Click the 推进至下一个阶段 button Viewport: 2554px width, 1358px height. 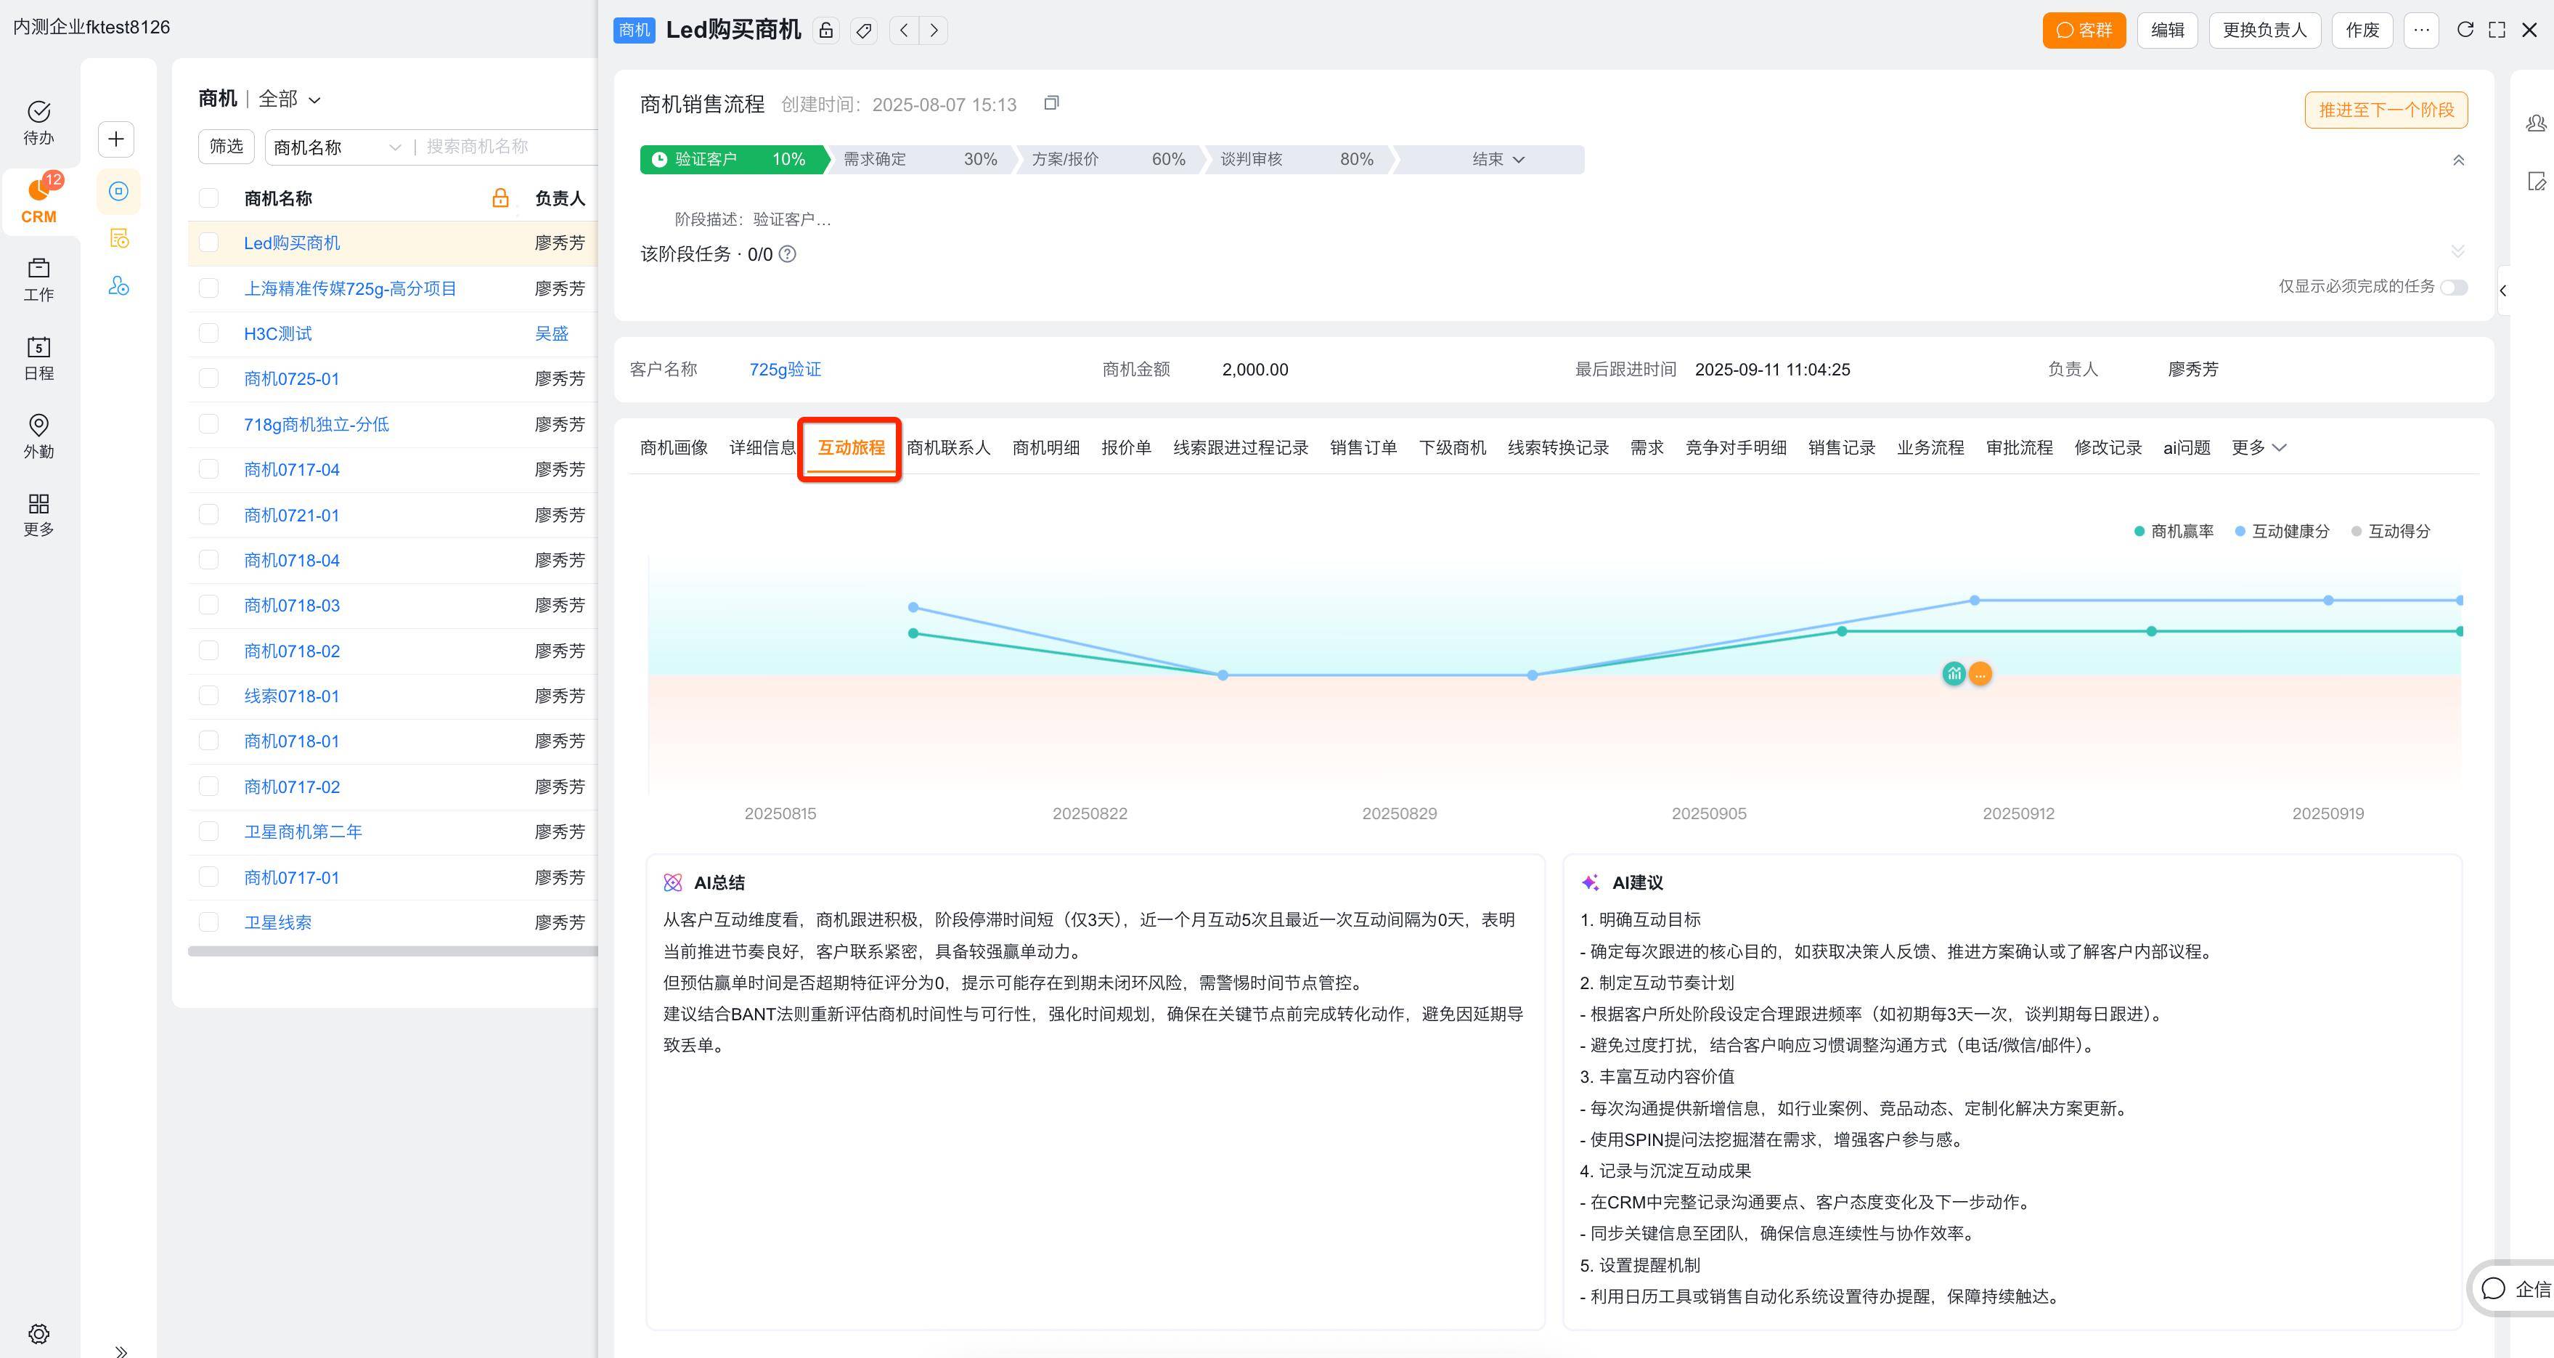click(2386, 110)
